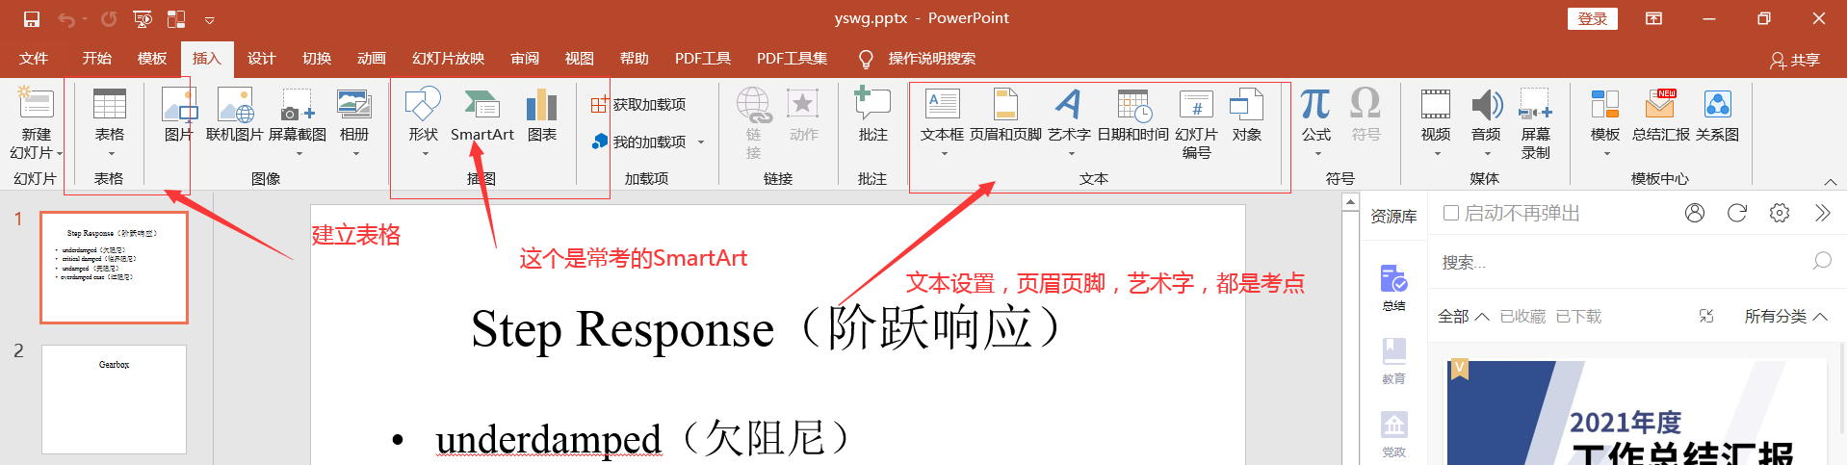The image size is (1847, 465).
Task: Insert Slide Number (幻灯片编号)
Action: coord(1196,123)
